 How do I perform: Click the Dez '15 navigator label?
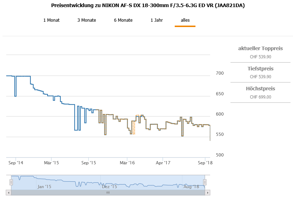[109, 186]
